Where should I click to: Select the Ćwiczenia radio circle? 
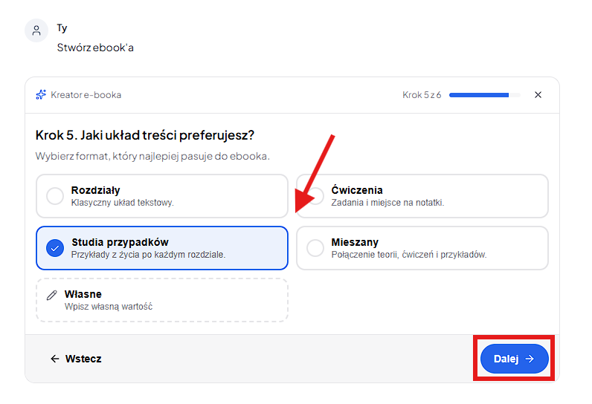point(316,196)
